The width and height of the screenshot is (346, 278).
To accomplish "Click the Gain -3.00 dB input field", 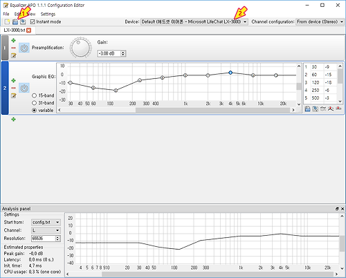I will (x=109, y=53).
